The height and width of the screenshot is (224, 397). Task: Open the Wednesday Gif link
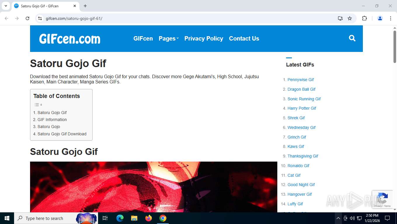coord(302,127)
